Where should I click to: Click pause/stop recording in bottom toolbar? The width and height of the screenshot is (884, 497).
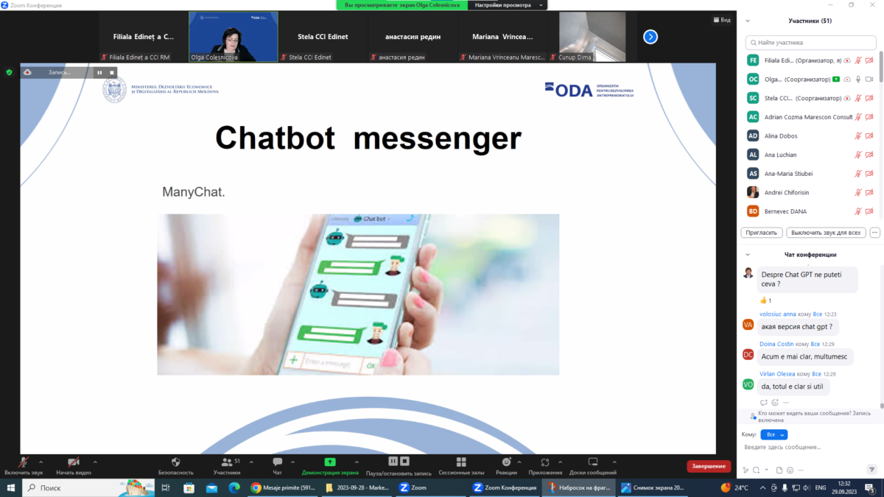[399, 461]
